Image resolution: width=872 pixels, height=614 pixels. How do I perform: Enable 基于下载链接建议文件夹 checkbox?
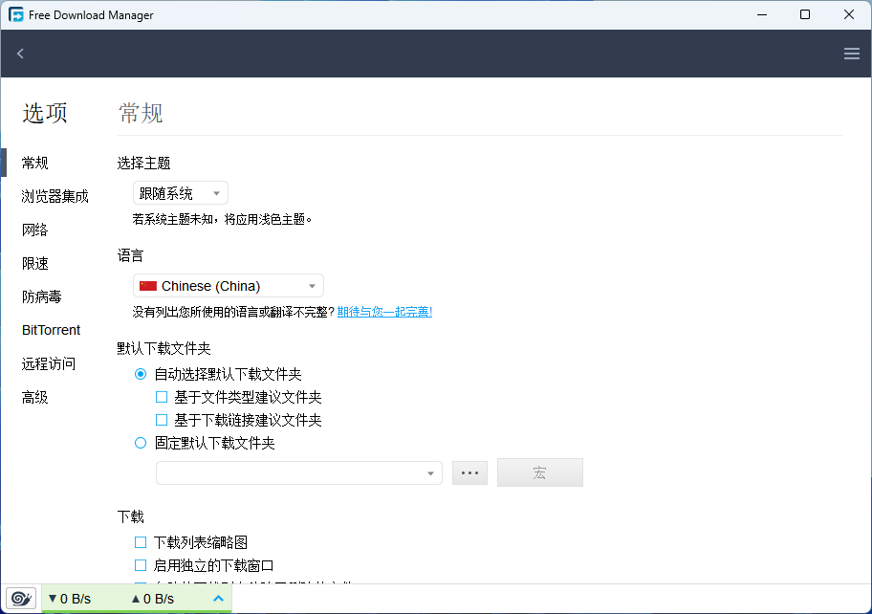pos(162,420)
